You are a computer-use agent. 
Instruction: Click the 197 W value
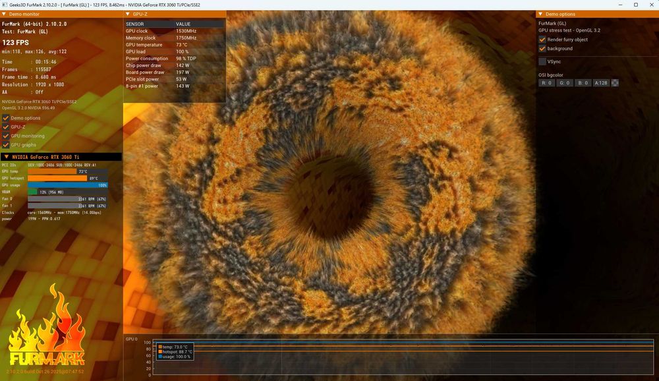pos(183,73)
